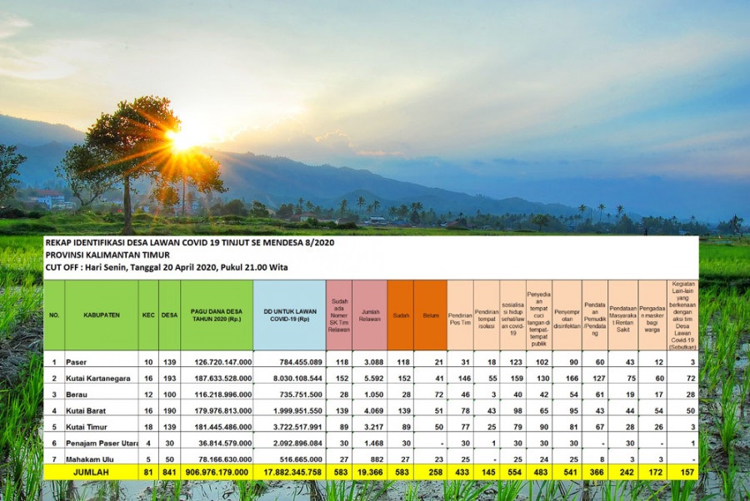The image size is (750, 501).
Task: Click the total '17.882.345.758'
Action: pos(292,472)
